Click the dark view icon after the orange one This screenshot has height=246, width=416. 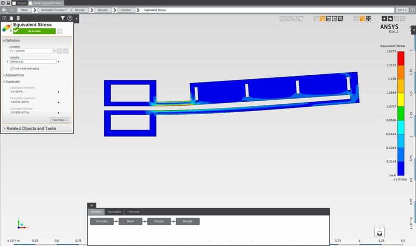pos(328,19)
